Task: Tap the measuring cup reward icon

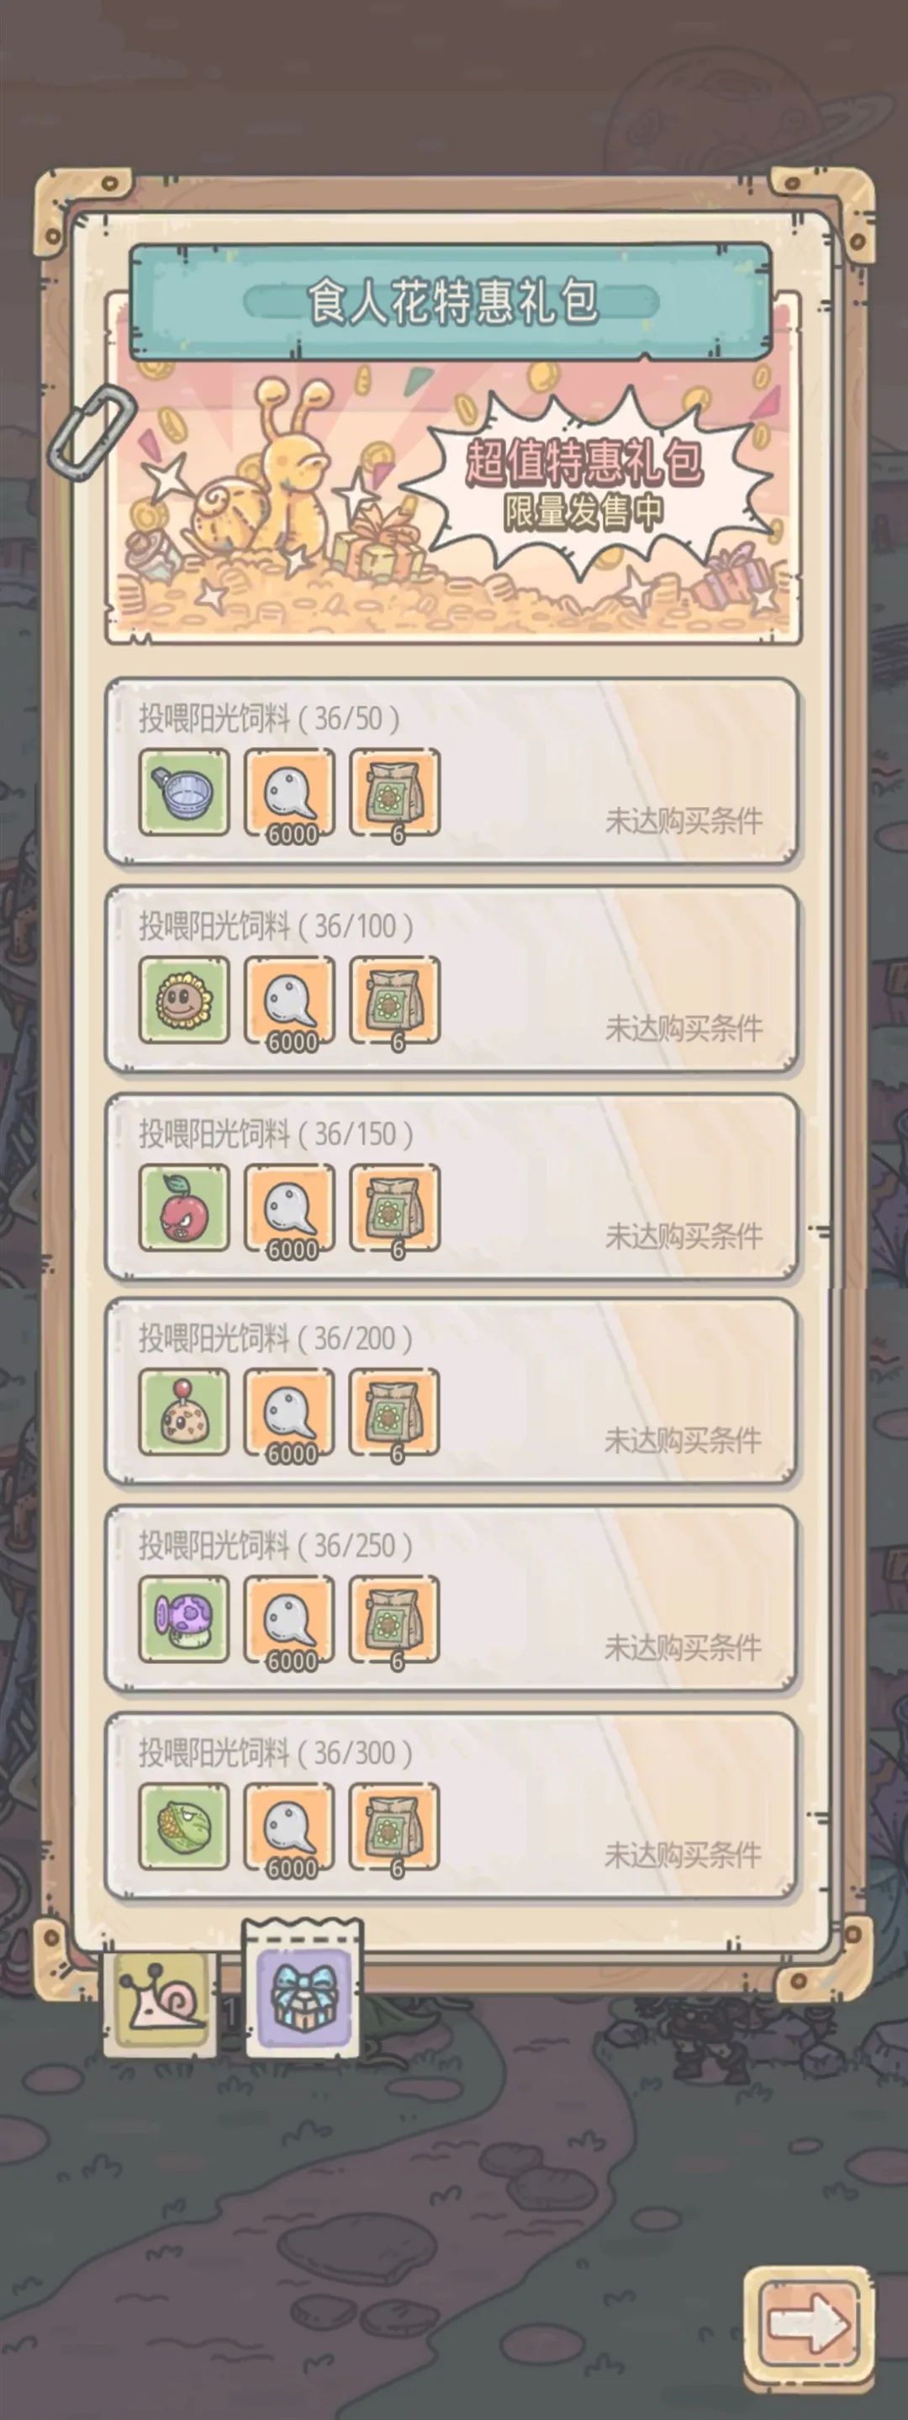Action: point(184,792)
